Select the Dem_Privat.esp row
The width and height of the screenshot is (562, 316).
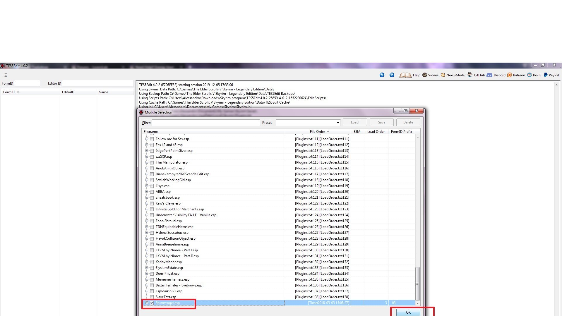tap(279, 274)
